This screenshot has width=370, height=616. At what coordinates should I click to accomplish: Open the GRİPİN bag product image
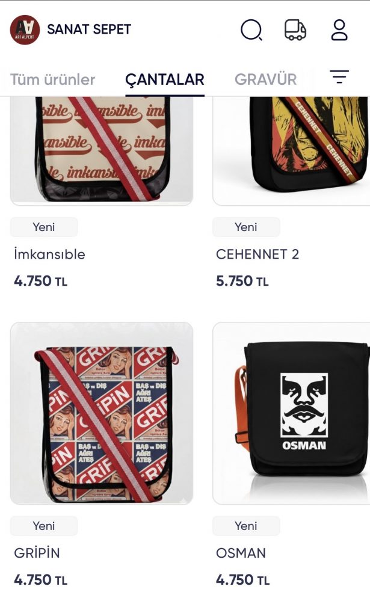point(101,413)
